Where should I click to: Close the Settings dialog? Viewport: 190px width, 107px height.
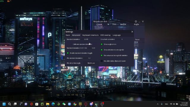click(x=132, y=32)
